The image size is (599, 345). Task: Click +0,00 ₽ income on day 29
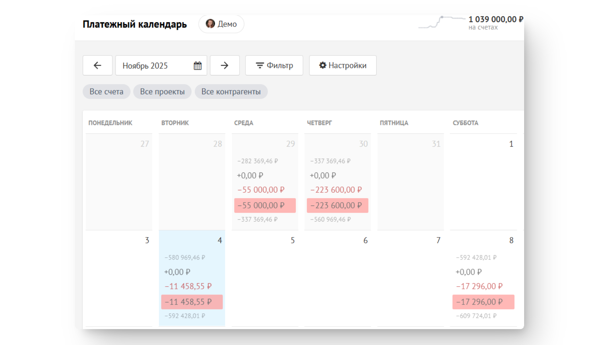(250, 176)
